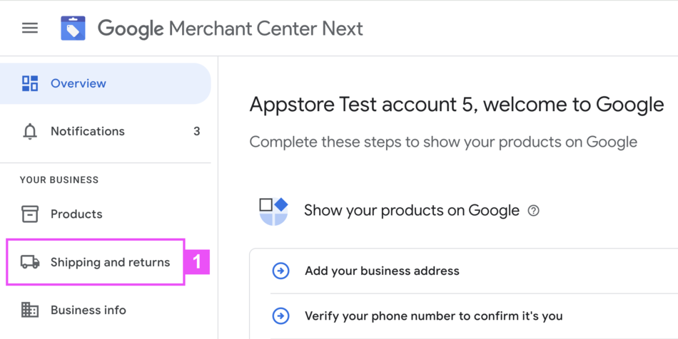The image size is (678, 339).
Task: Click the Overview dashboard icon
Action: pos(30,83)
